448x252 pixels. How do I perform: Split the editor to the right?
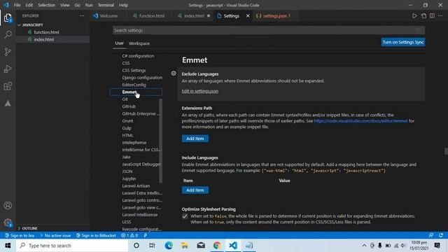433,15
